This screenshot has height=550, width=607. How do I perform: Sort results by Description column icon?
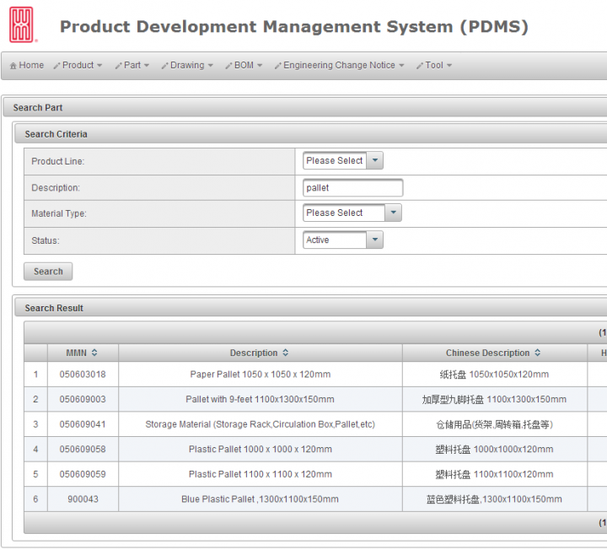(x=286, y=353)
